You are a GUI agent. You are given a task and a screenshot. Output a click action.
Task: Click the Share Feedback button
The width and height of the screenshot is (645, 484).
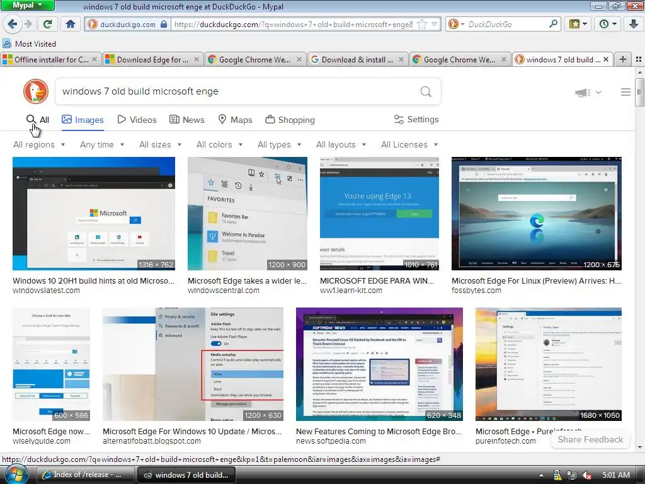click(x=590, y=439)
